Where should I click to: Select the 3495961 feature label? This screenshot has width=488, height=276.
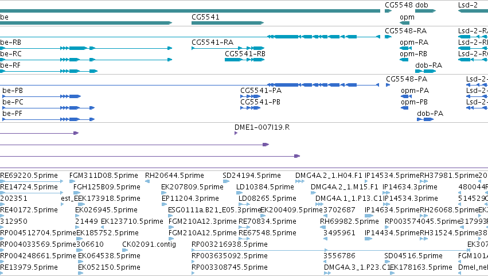coord(339,234)
